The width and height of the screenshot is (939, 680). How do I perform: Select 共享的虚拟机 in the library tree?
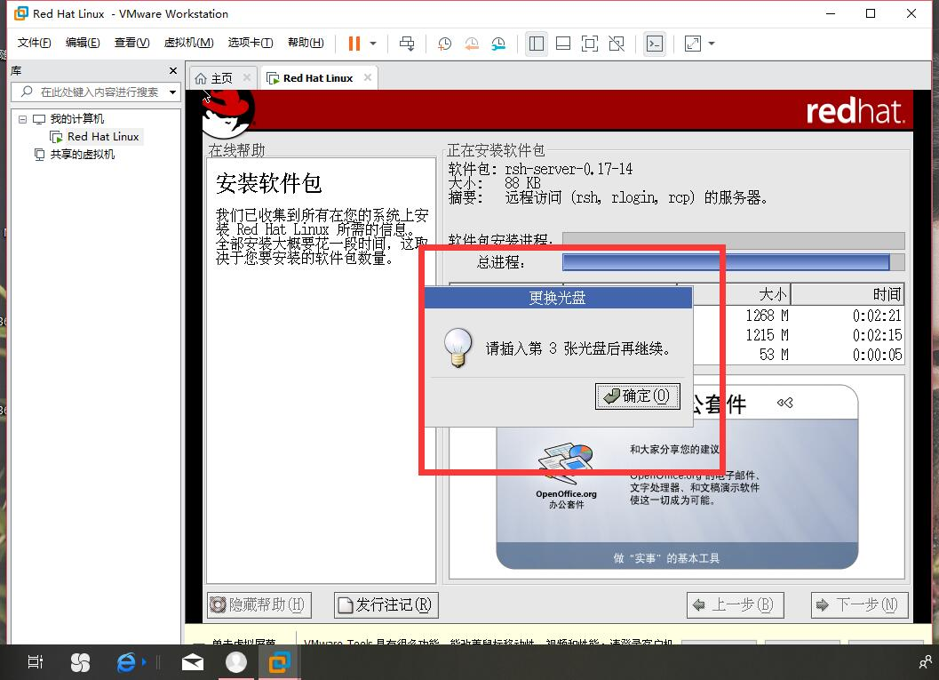pos(82,155)
